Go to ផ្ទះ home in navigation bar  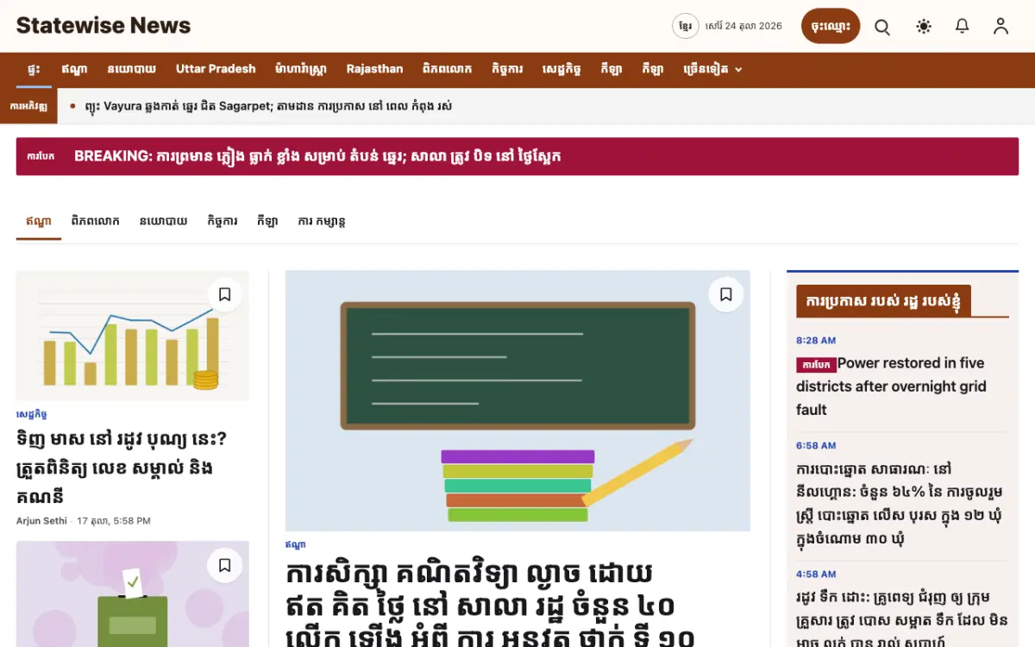pos(34,69)
